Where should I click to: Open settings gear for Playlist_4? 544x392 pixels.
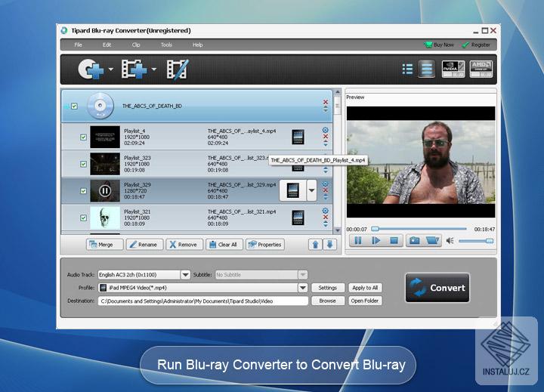pos(326,130)
